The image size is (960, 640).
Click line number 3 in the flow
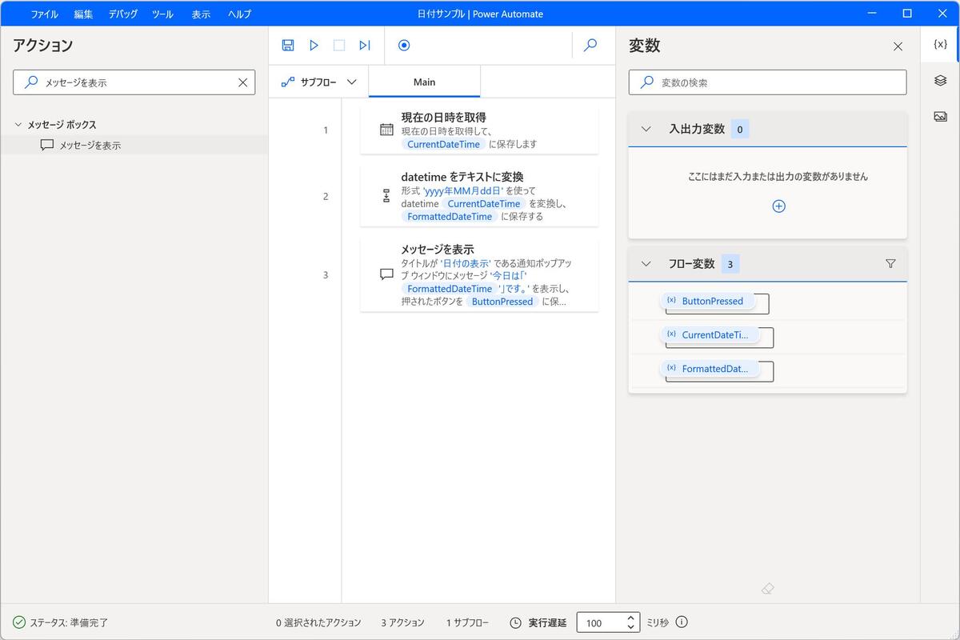[326, 274]
